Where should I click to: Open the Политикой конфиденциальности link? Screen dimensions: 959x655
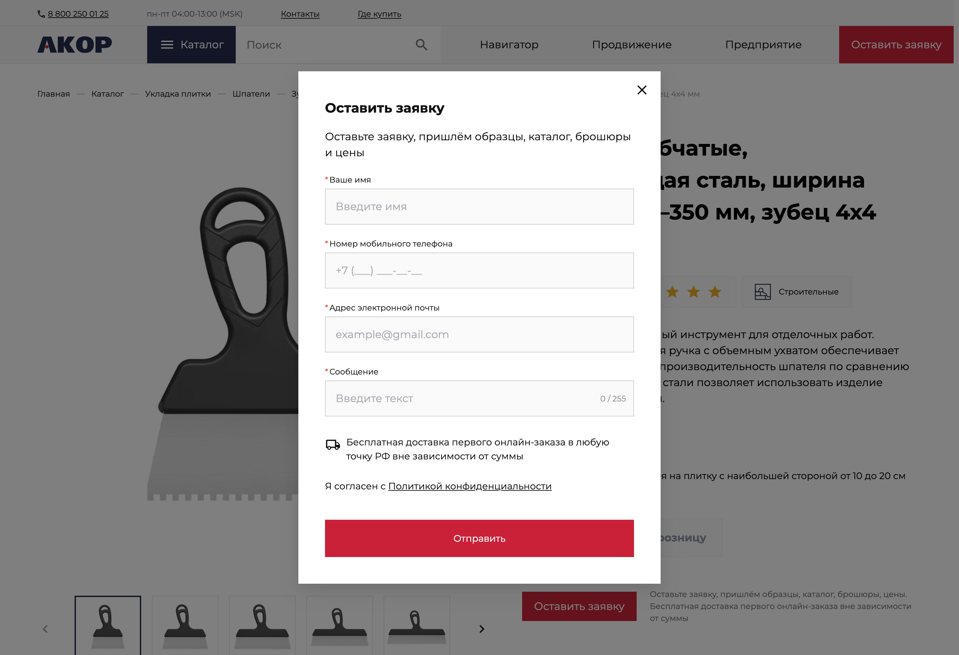point(470,486)
